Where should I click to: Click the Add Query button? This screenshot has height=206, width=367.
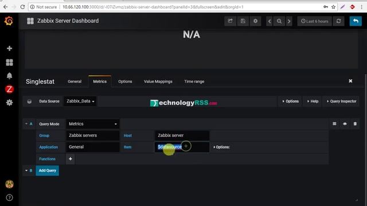click(x=47, y=171)
